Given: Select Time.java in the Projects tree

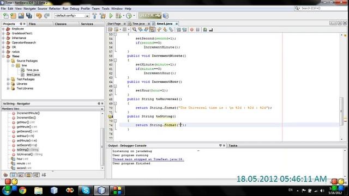Looking at the screenshot, I should (33, 70).
